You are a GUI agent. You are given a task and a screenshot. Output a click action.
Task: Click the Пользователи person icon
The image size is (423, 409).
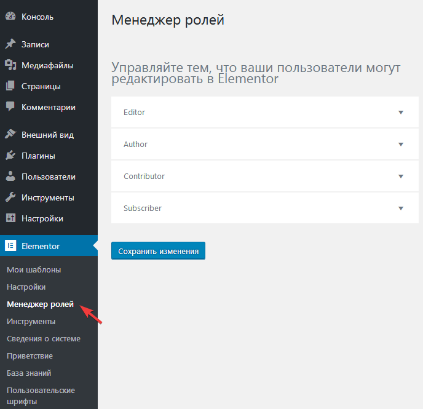pos(10,176)
